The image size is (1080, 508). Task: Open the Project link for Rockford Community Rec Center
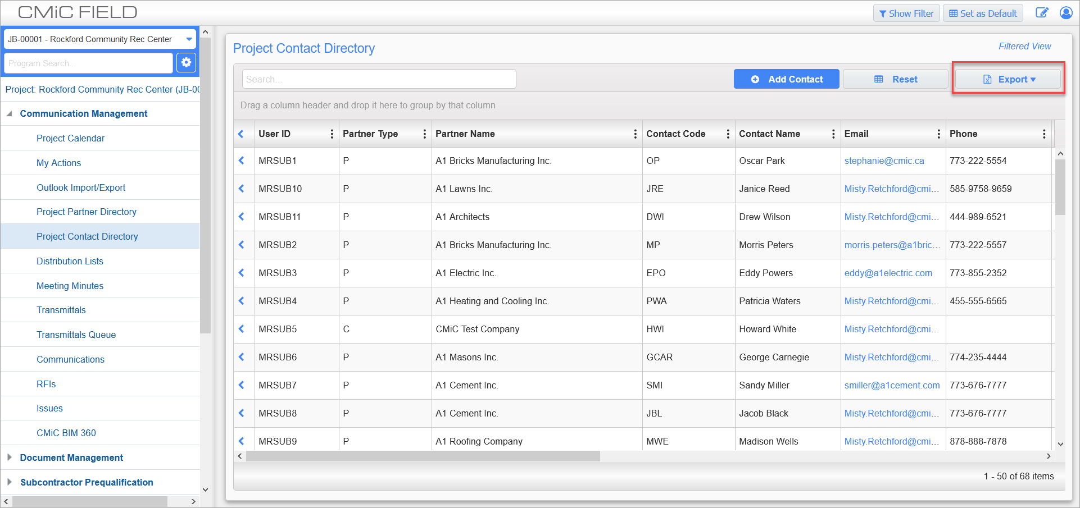tap(102, 89)
